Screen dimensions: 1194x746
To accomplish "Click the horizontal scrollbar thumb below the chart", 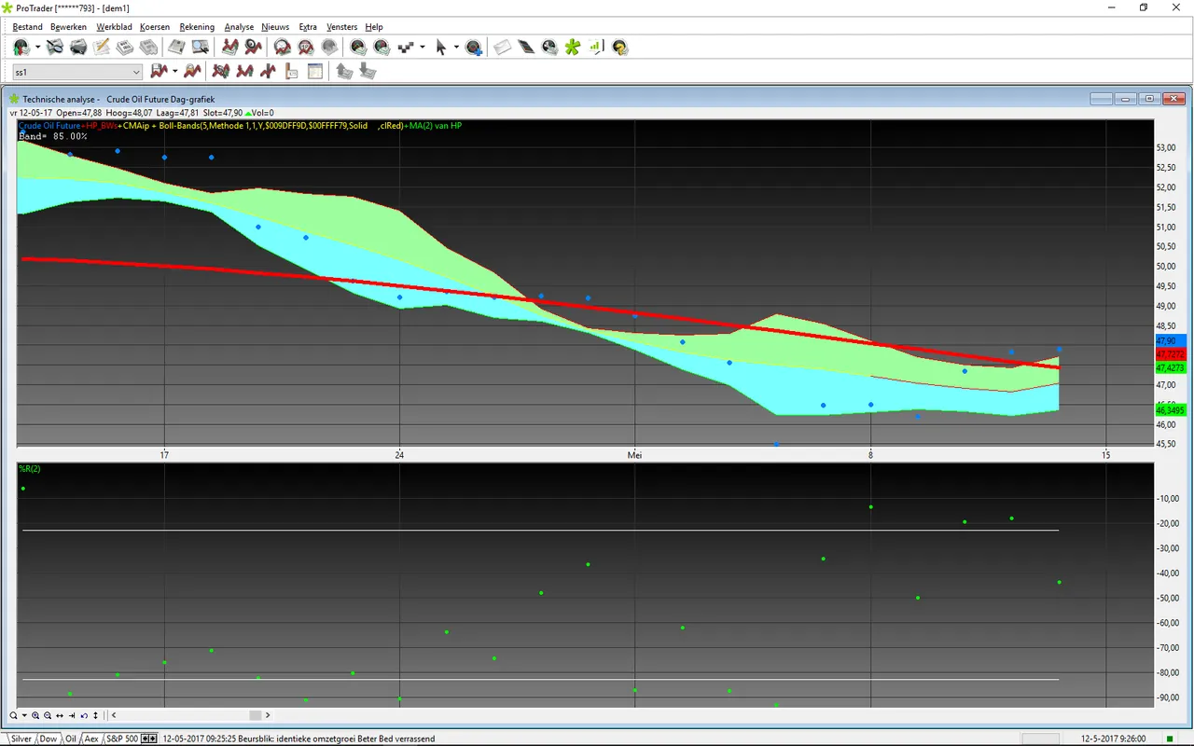I will (255, 715).
